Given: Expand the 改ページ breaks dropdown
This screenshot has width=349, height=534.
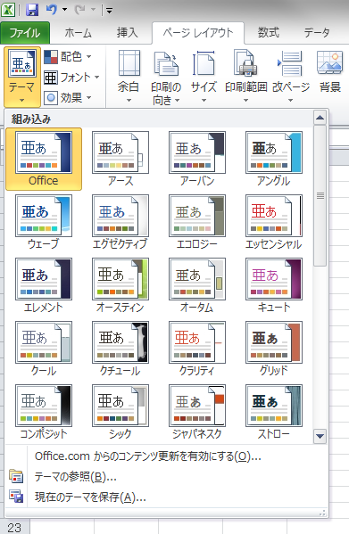Looking at the screenshot, I should click(291, 77).
